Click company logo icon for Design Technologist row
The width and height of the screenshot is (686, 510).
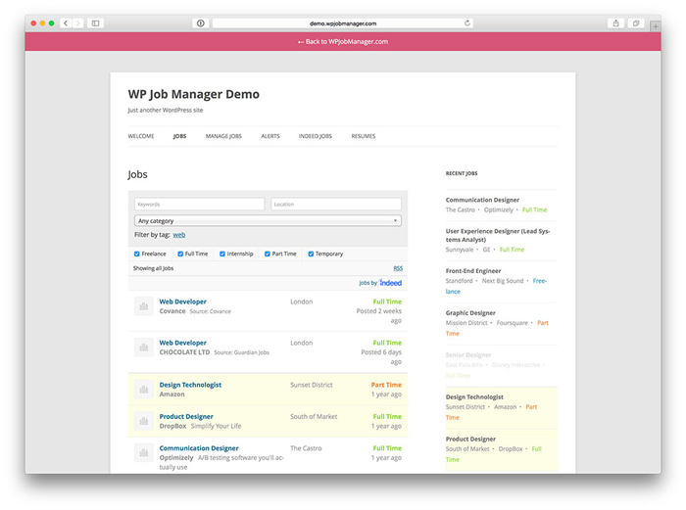coord(143,389)
